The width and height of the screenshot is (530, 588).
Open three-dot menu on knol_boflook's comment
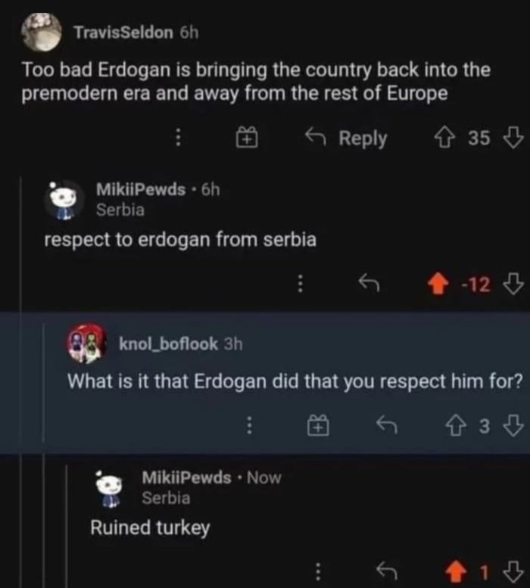pos(248,425)
